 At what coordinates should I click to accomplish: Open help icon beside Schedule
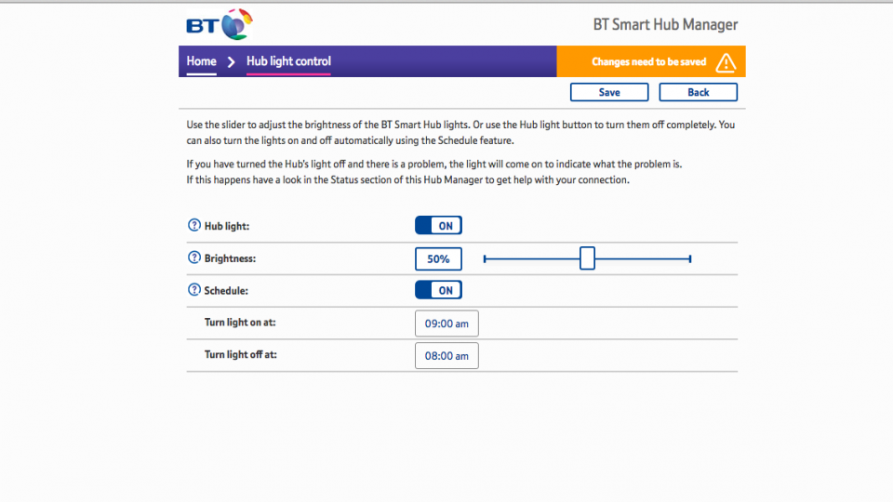coord(194,290)
